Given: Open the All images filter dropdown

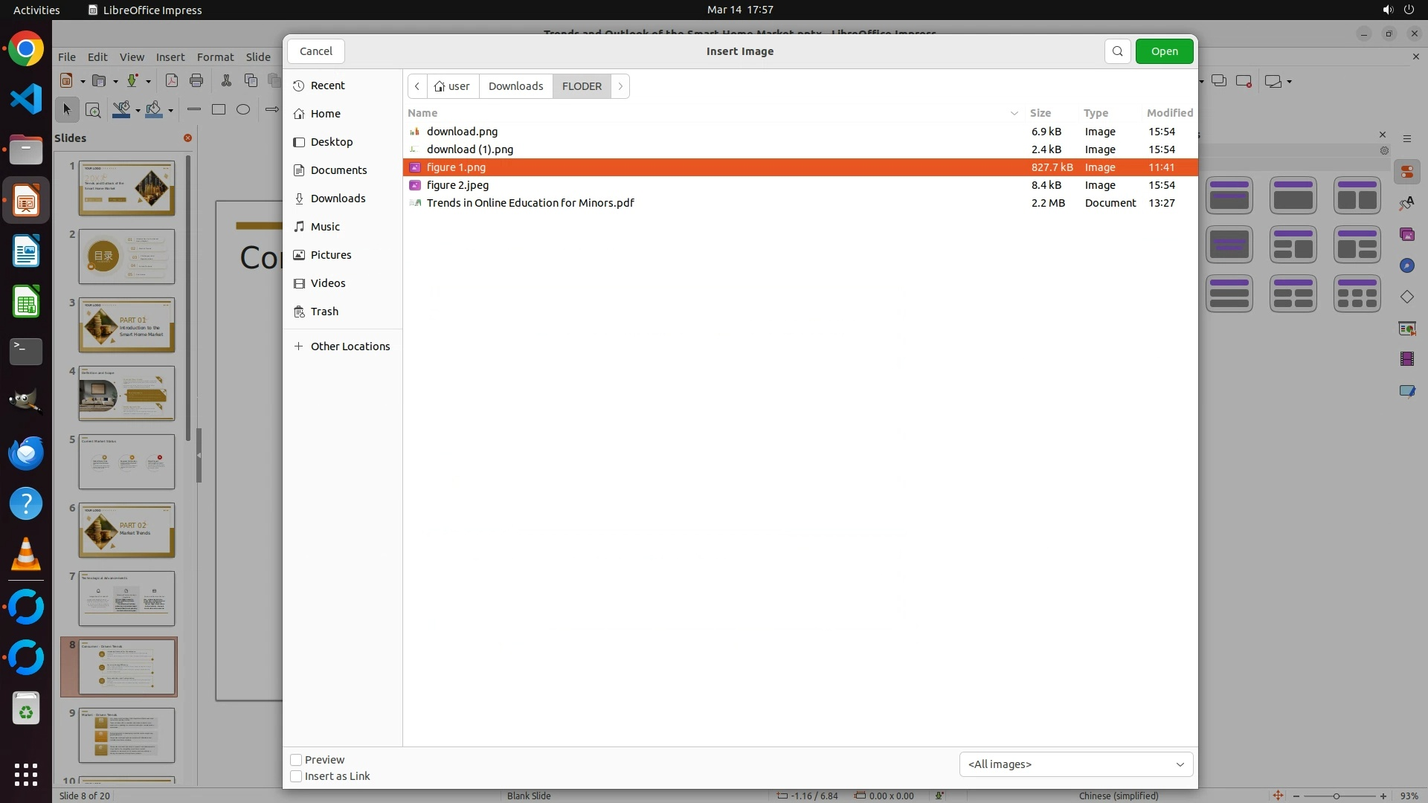Looking at the screenshot, I should coord(1075,764).
